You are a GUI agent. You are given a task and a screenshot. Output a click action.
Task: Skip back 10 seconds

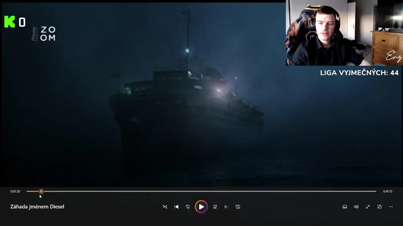pos(188,207)
